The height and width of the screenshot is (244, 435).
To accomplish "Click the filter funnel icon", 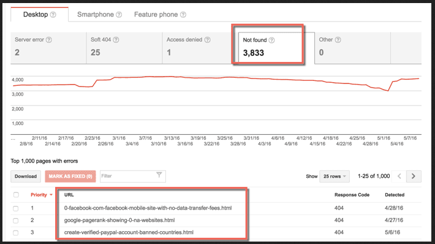I will [159, 175].
